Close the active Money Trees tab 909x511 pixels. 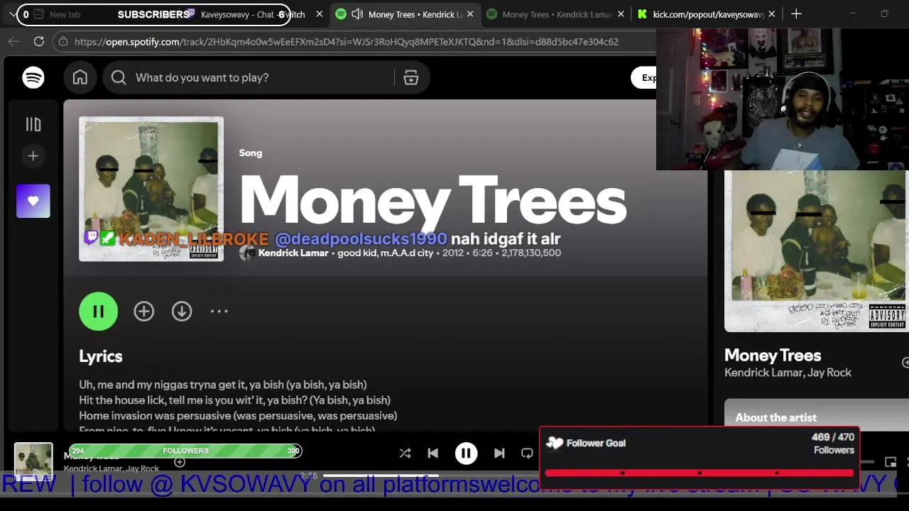(x=470, y=14)
